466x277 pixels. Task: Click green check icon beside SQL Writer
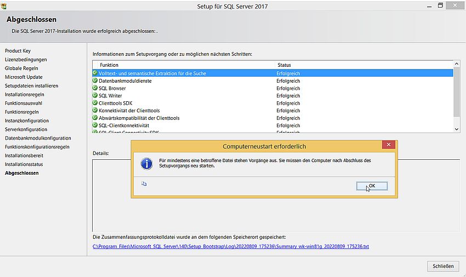pyautogui.click(x=95, y=95)
